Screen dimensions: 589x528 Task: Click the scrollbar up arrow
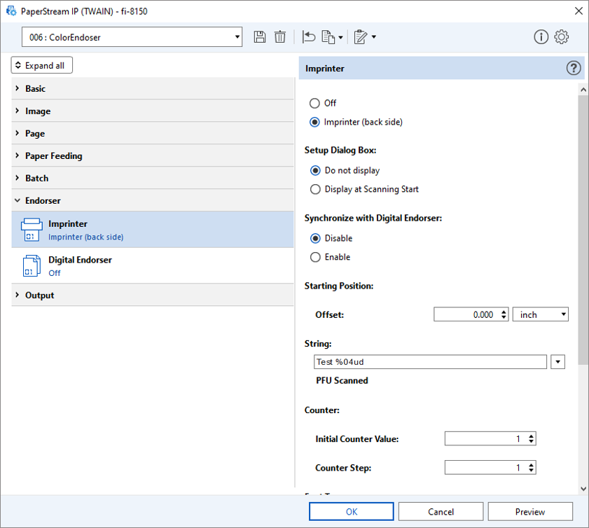583,90
